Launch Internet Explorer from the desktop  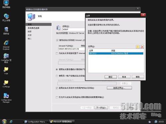coord(6,45)
